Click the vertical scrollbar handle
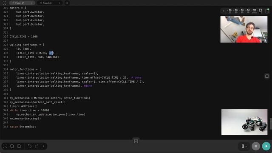This screenshot has width=272, height=153. pos(271,124)
